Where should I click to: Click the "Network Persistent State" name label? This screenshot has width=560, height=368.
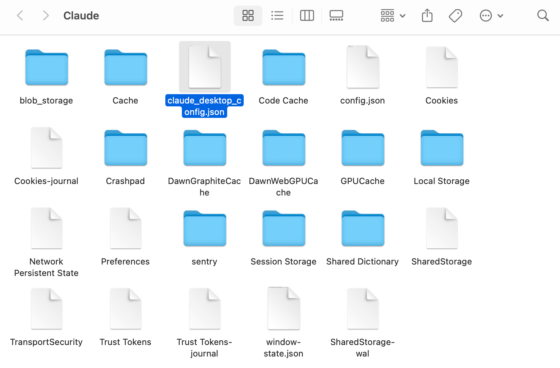(46, 267)
